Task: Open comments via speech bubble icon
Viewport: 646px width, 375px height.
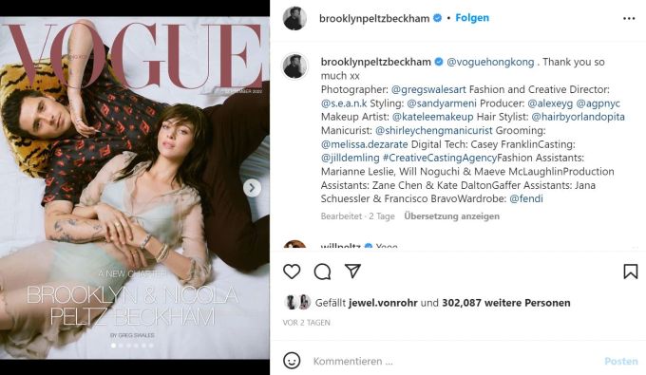Action: tap(322, 272)
